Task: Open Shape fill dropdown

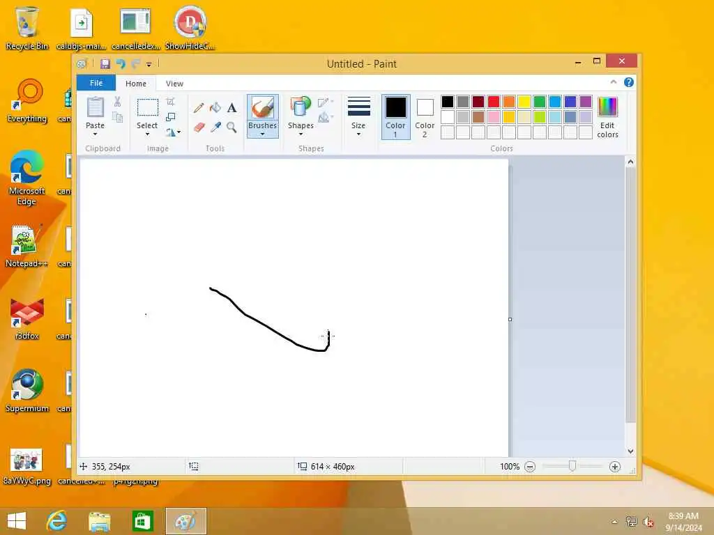Action: 326,118
